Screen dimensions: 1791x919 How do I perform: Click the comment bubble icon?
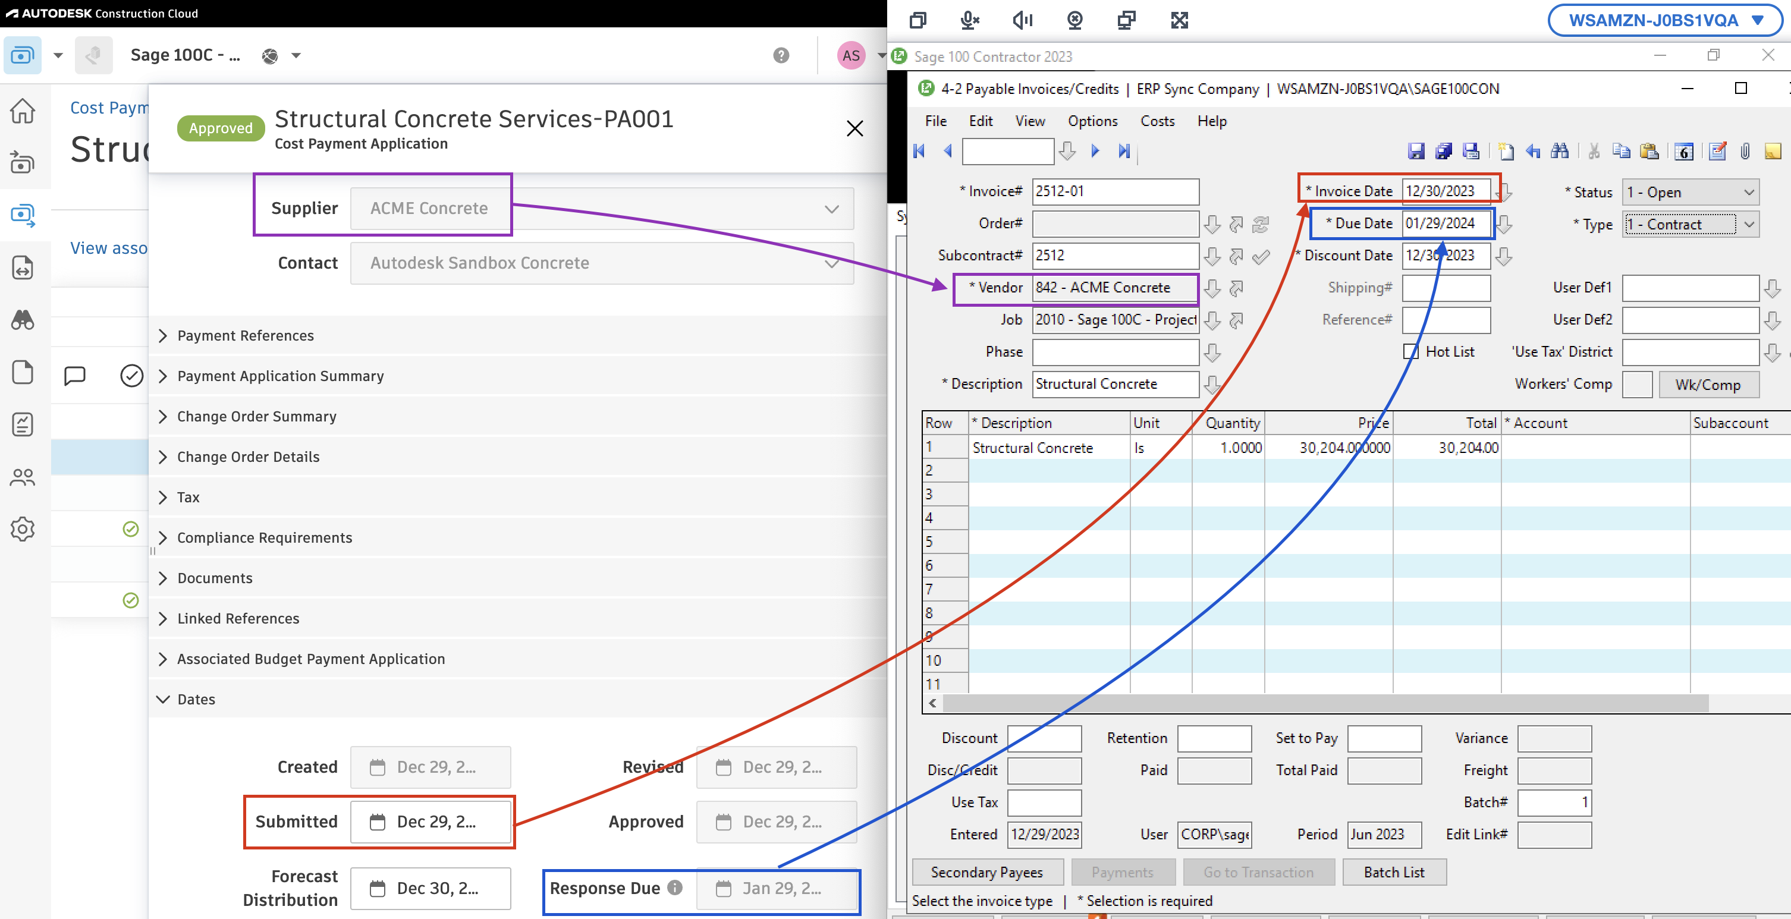point(74,375)
